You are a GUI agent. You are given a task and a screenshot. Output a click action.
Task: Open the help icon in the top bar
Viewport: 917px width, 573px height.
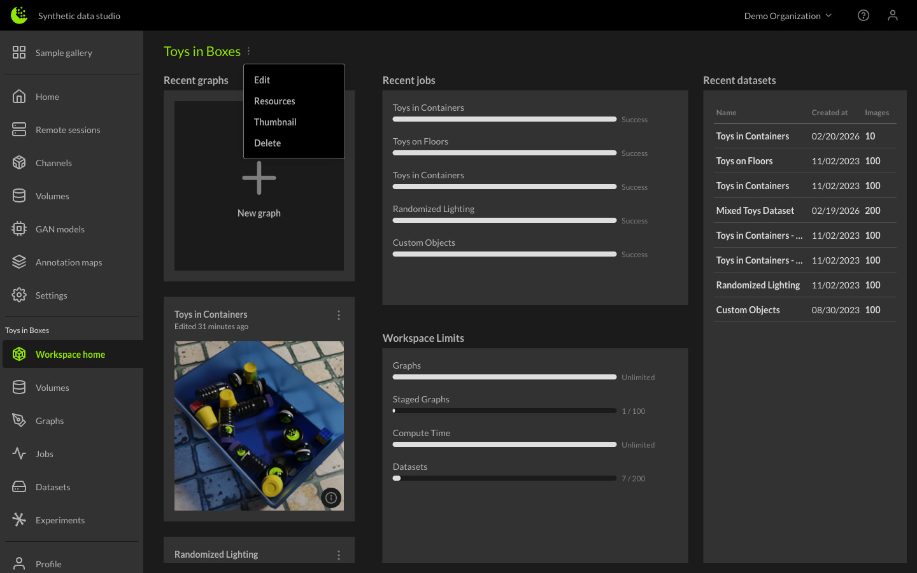864,15
